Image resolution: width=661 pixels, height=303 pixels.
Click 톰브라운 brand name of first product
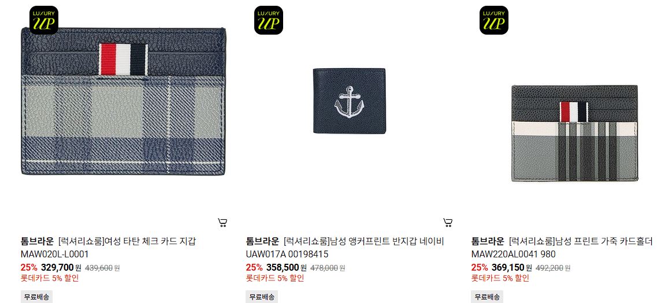coord(37,242)
